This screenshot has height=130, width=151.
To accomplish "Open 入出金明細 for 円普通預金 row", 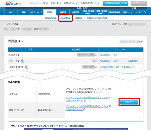I will coord(104,55).
